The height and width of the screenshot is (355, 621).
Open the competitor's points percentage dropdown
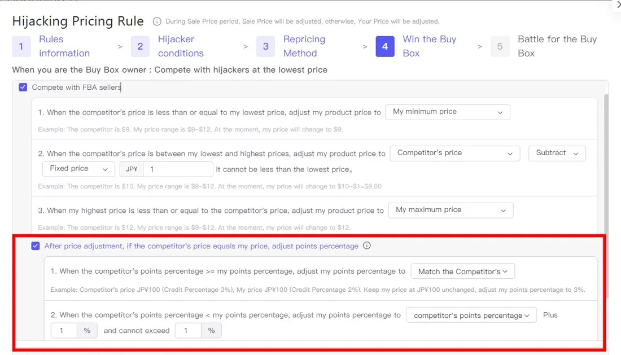point(471,315)
